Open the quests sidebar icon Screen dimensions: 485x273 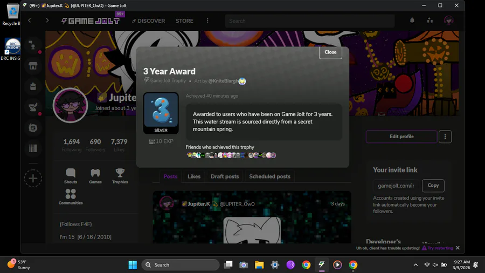tap(33, 107)
